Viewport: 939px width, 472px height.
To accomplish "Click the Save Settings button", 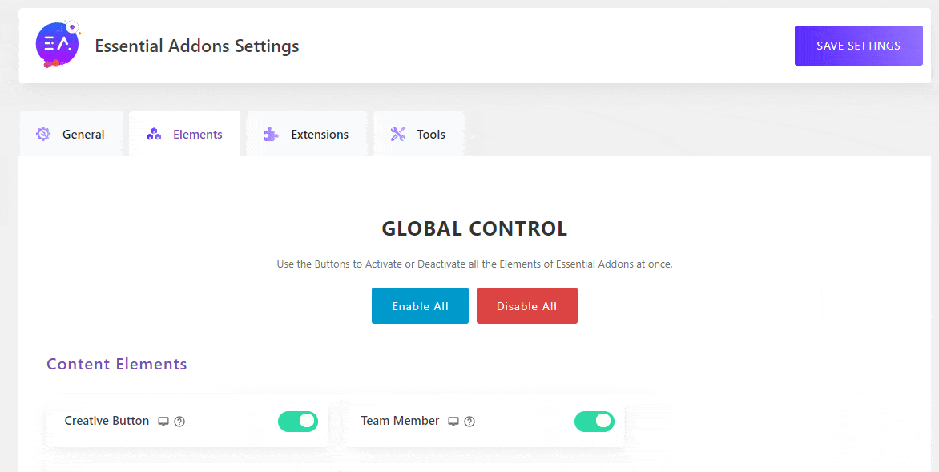I will tap(858, 46).
